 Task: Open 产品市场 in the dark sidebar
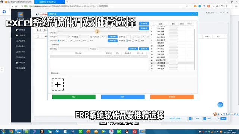point(20,41)
